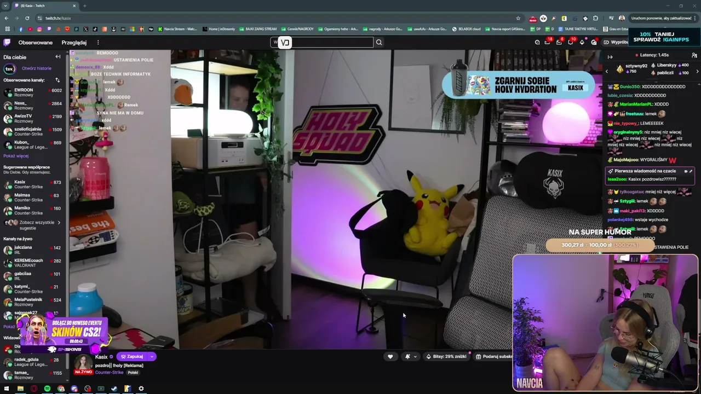
Task: Open tamae_ channel in sidebar
Action: coord(33,375)
